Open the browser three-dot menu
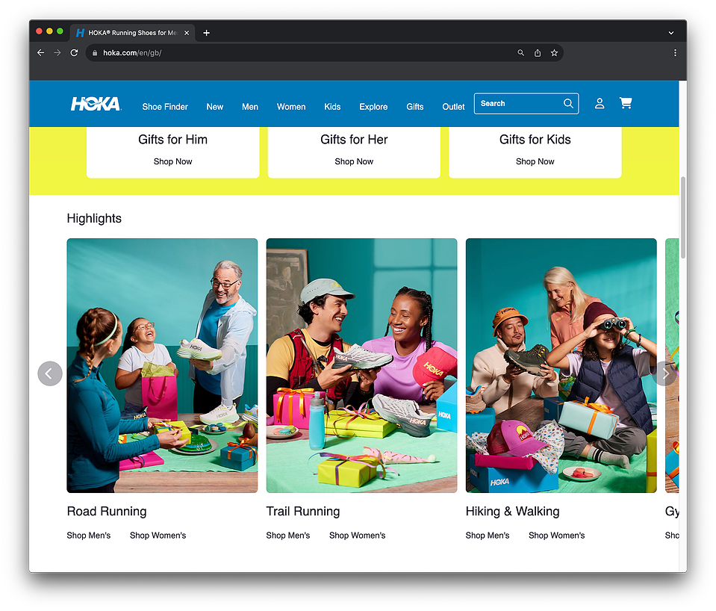This screenshot has height=611, width=716. (675, 53)
